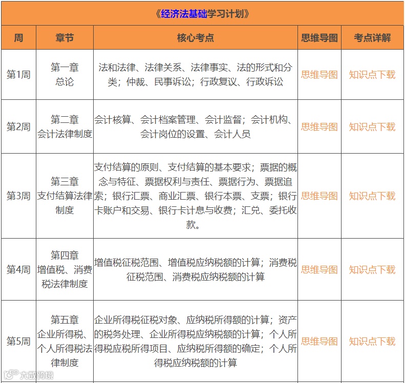
Task: Open 知识点下载 link for 第5周
Action: pyautogui.click(x=372, y=342)
